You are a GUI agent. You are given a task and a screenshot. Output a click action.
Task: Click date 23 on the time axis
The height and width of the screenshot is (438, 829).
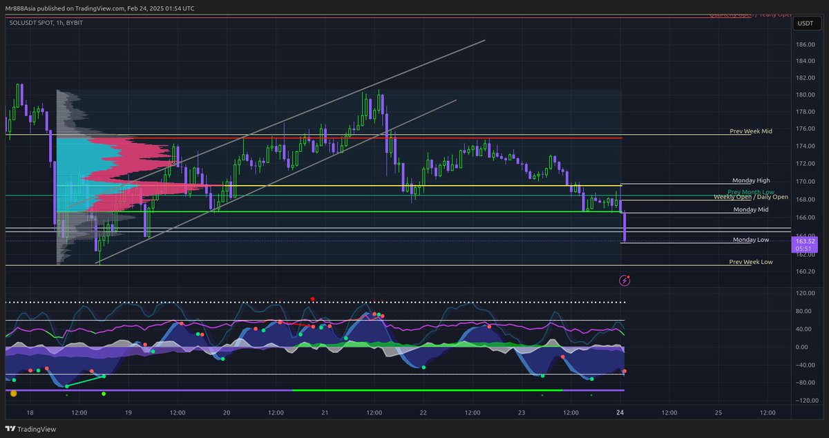(x=522, y=412)
